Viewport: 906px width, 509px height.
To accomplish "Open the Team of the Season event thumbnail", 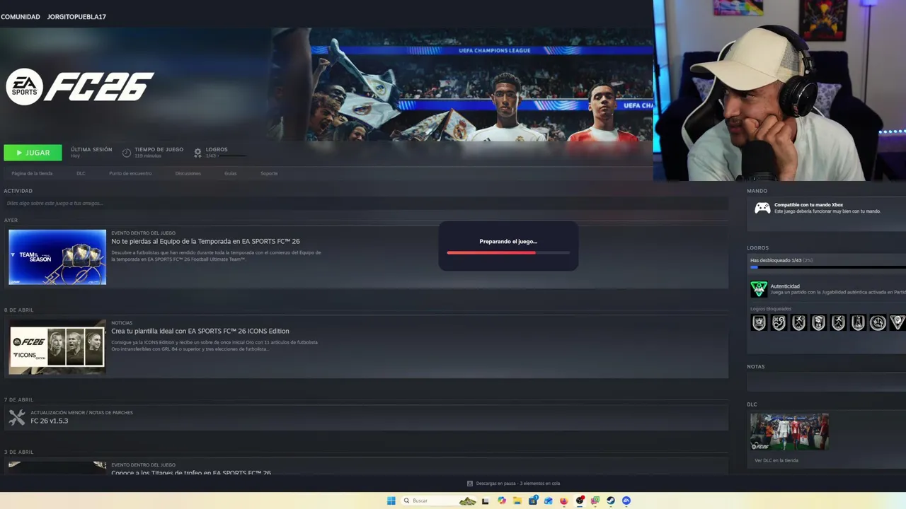I will click(x=57, y=257).
